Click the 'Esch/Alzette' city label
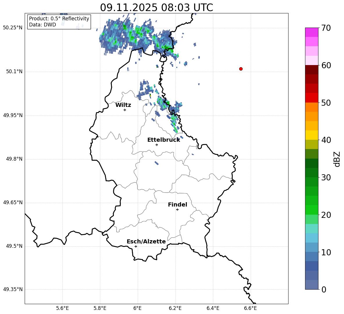344x314 pixels. (x=146, y=241)
